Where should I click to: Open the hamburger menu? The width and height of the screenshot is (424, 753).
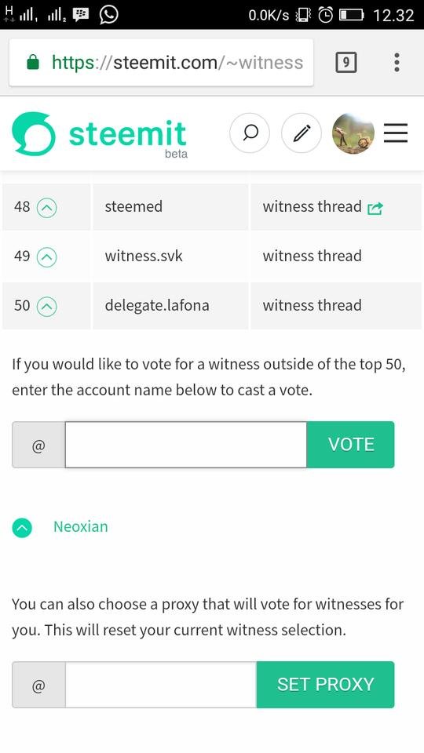tap(396, 133)
